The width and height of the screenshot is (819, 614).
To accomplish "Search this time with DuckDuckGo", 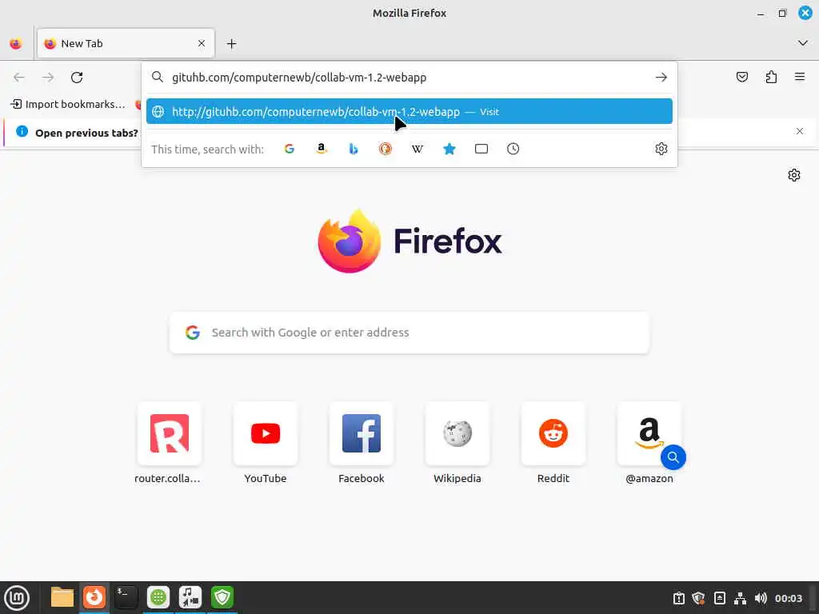I will click(386, 149).
